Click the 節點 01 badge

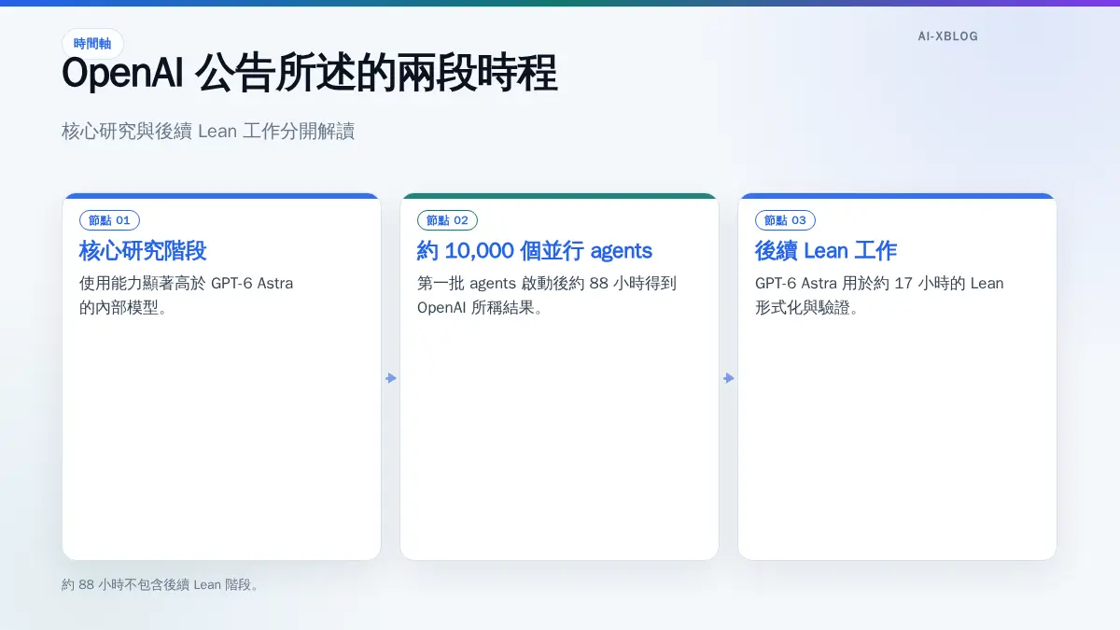pos(110,220)
